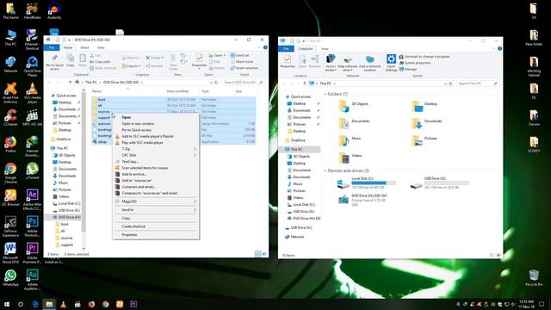This screenshot has height=310, width=551.
Task: Click Microsoft Edge on the taskbar
Action: (35, 304)
